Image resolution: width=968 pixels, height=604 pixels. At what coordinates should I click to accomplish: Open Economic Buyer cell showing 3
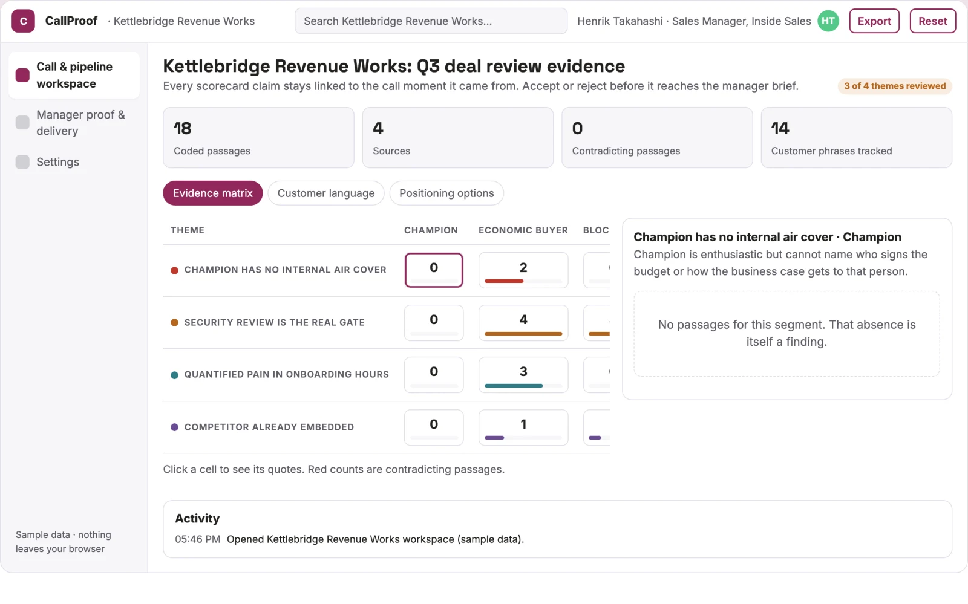click(523, 375)
